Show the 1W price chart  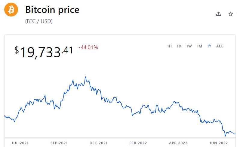pos(189,46)
